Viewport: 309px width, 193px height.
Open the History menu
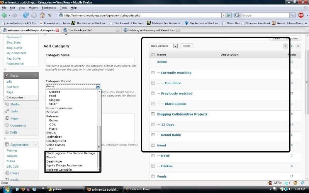pyautogui.click(x=33, y=8)
